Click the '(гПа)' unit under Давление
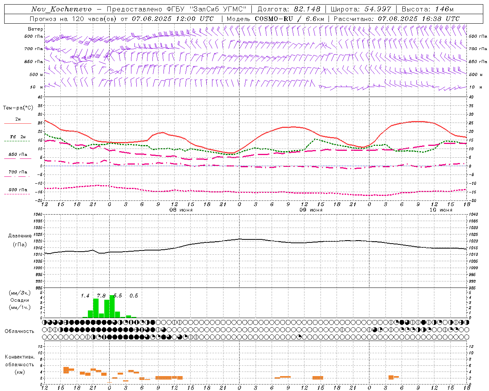Screen dimensions: 489x391 (20, 244)
